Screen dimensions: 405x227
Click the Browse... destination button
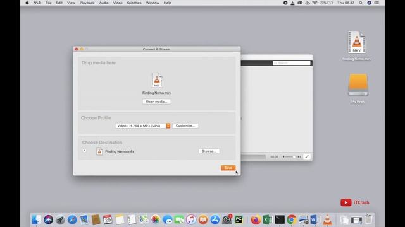pyautogui.click(x=209, y=151)
